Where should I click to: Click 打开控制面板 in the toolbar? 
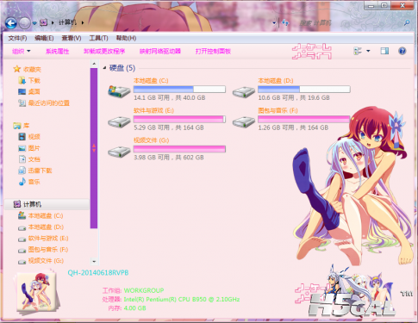pos(213,52)
